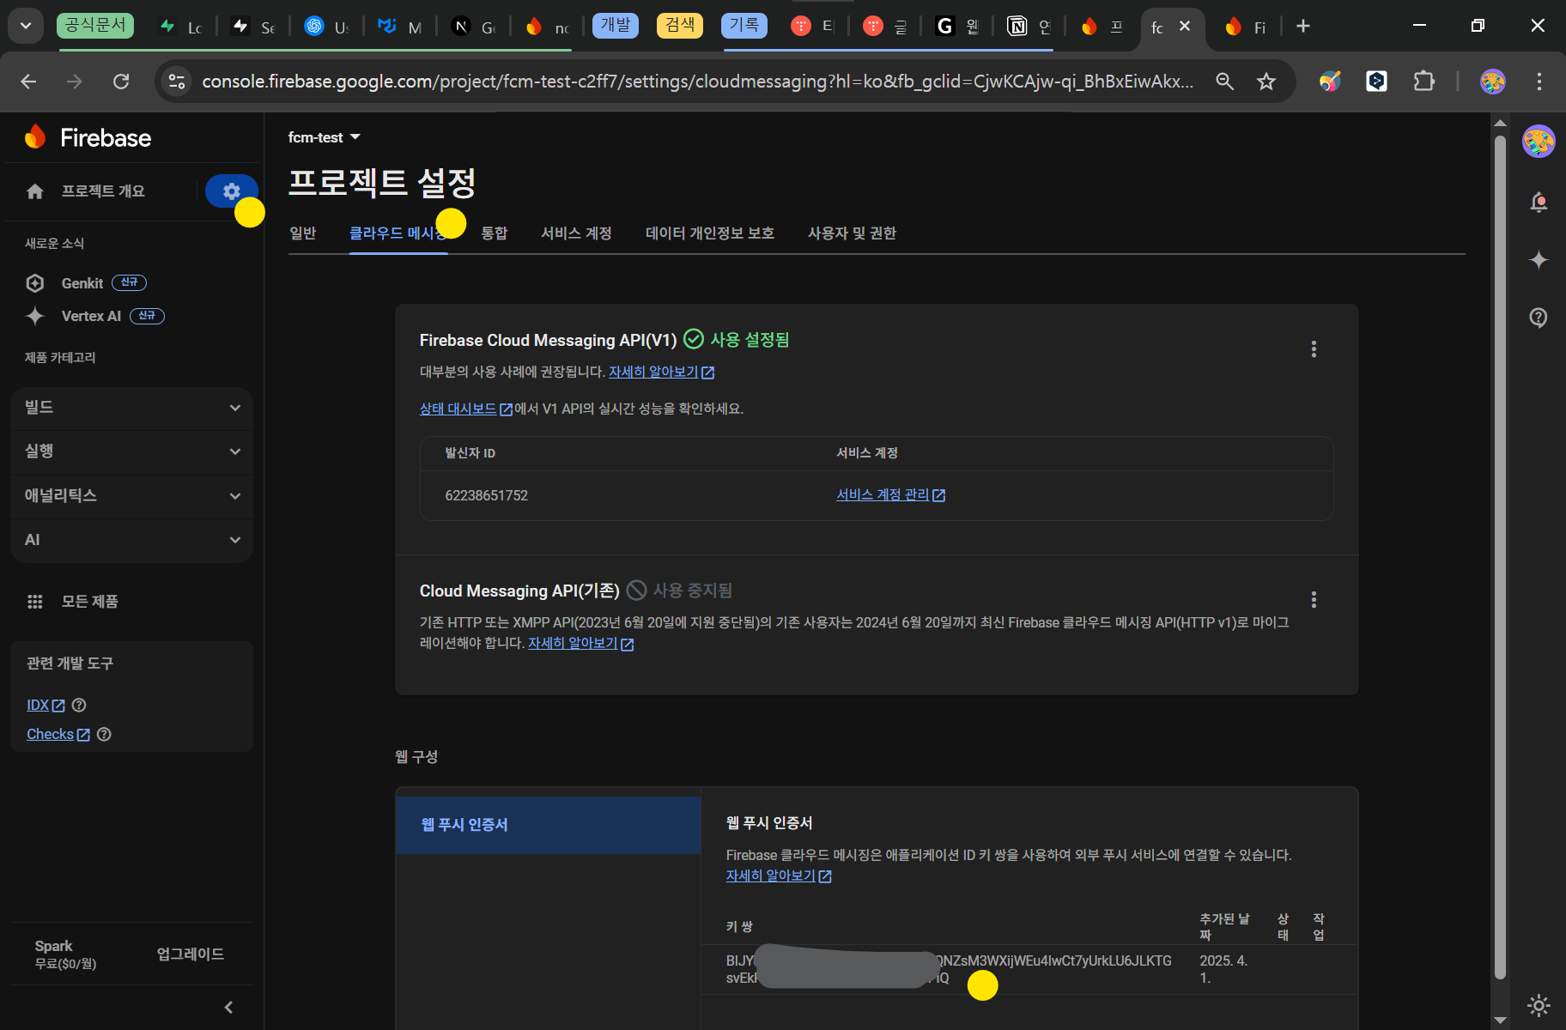
Task: Reload the page in browser toolbar
Action: click(121, 82)
